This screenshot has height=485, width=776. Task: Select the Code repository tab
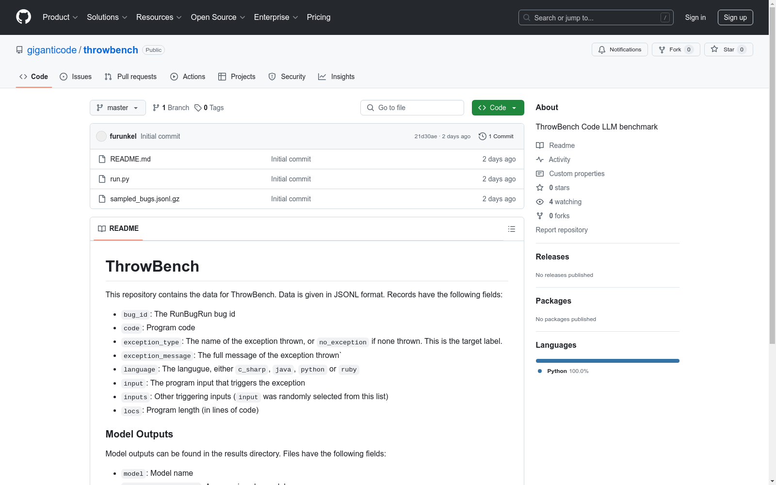pyautogui.click(x=34, y=77)
